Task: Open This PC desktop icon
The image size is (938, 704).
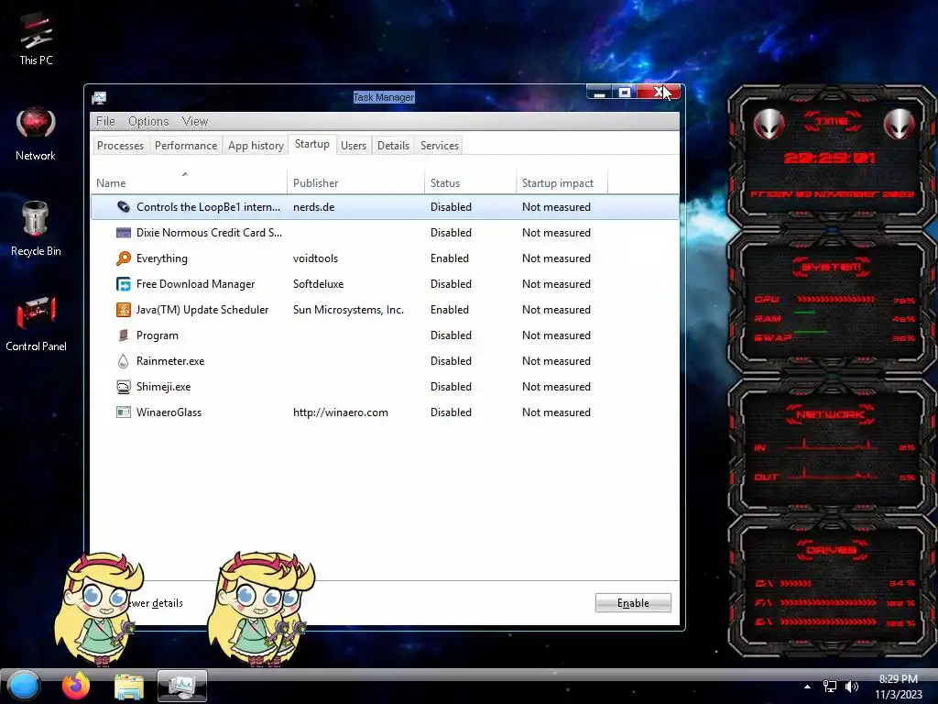Action: click(x=36, y=39)
